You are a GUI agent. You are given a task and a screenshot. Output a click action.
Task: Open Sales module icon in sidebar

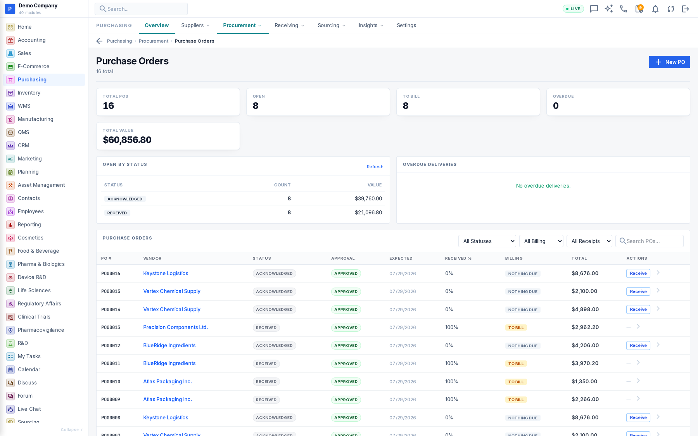[10, 53]
